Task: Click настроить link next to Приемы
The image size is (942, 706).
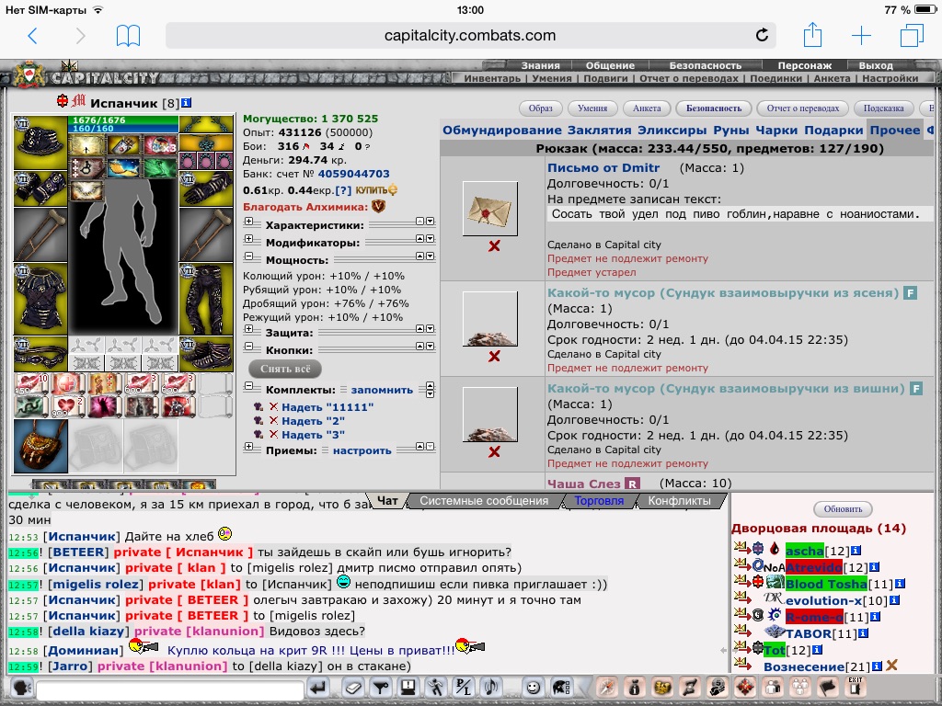Action: pos(362,450)
